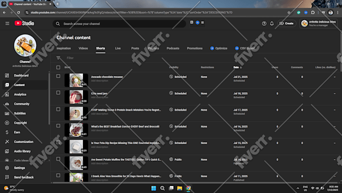
Task: Open Scheduled visibility for Chia seed jam
Action: coord(178,93)
